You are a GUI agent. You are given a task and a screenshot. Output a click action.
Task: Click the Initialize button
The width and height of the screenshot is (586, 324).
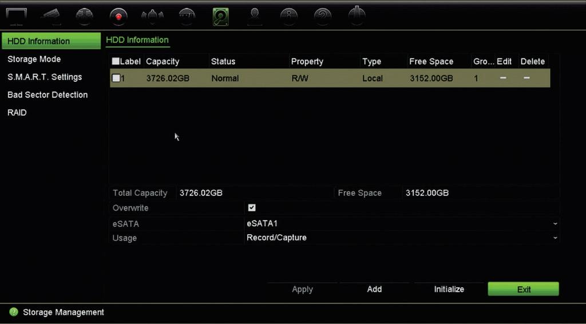(x=449, y=289)
